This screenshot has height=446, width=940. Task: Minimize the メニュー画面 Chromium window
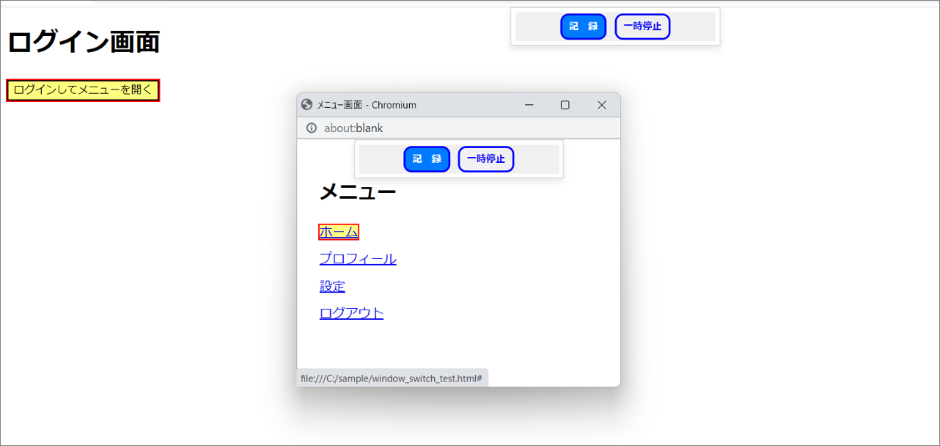click(x=529, y=105)
